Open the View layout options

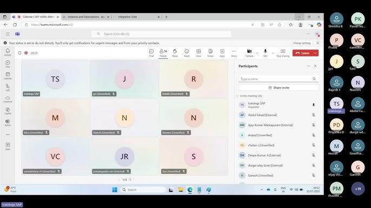coord(198,53)
